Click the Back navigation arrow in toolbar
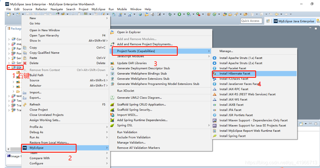The image size is (320, 168). pos(277,14)
